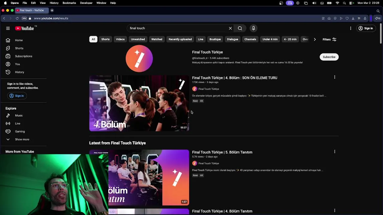
Task: Show more filter chips with right arrow
Action: [x=315, y=39]
